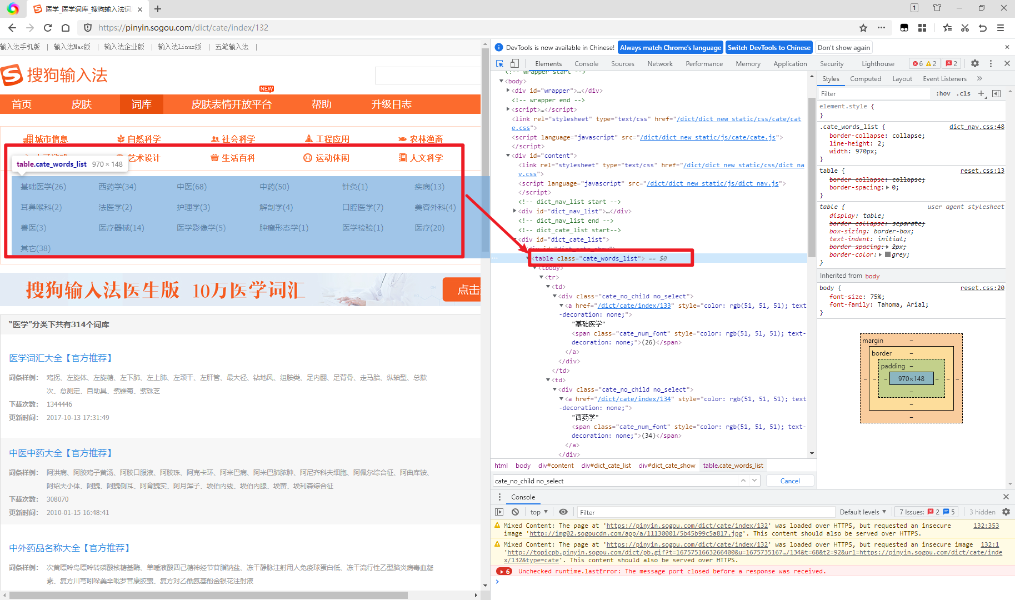
Task: Click the DOM search input field
Action: [x=614, y=481]
